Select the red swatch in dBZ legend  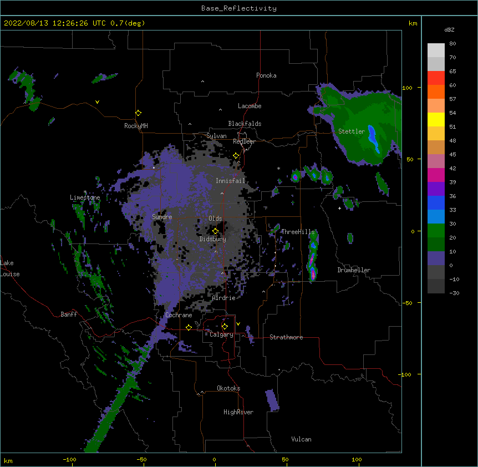436,78
